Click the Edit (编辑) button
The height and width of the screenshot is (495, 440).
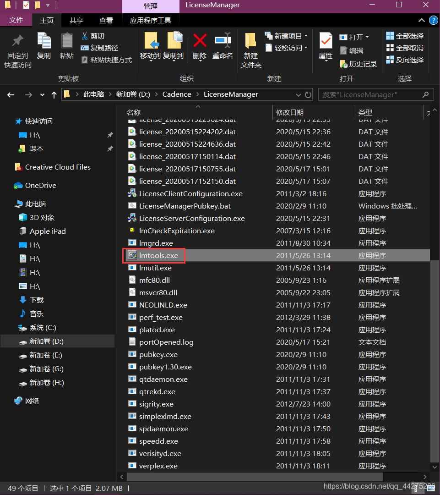(352, 50)
